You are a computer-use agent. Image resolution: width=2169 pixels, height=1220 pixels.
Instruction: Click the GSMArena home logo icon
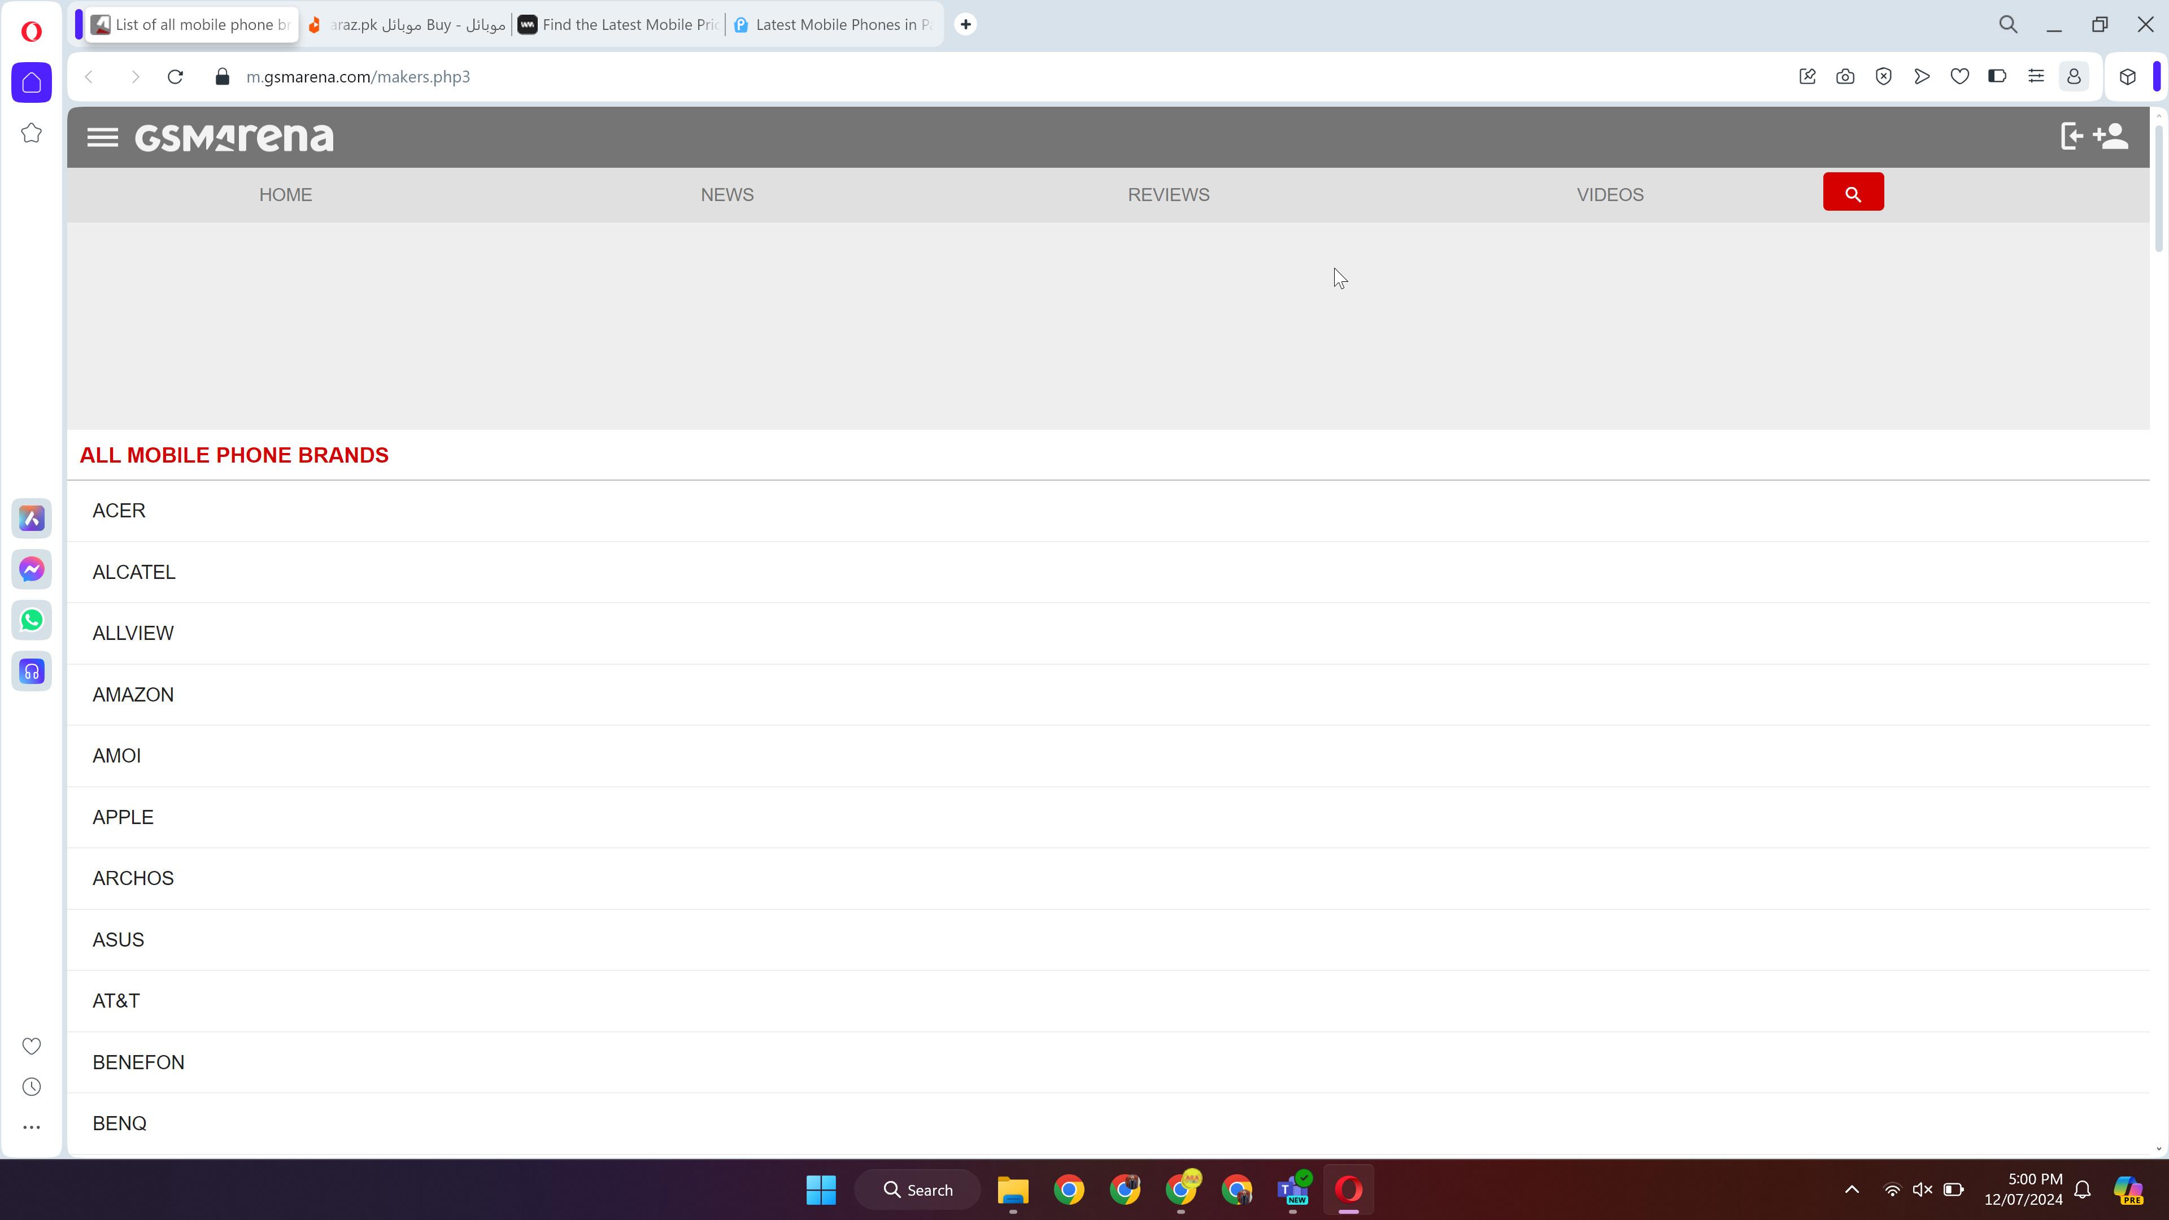pos(234,136)
